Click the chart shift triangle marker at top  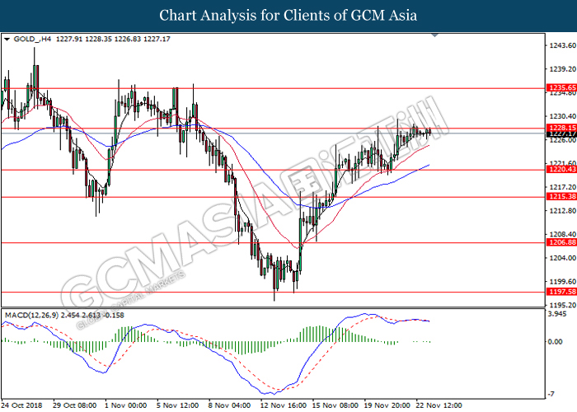435,35
